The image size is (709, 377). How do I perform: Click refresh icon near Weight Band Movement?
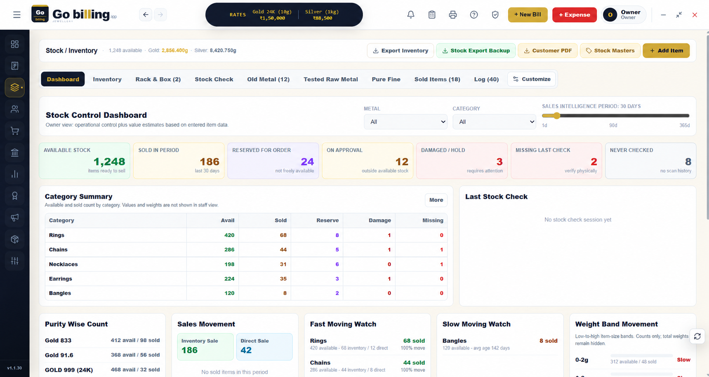tap(697, 337)
